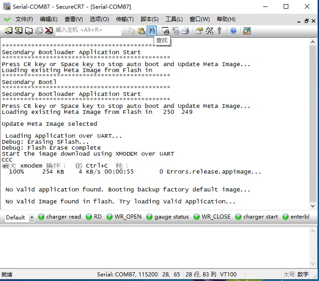Click the Paste clipboard icon
The width and height of the screenshot is (319, 281).
(141, 31)
